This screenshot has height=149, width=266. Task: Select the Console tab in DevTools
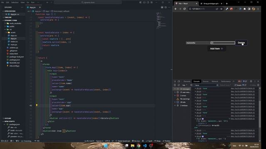pos(197,82)
